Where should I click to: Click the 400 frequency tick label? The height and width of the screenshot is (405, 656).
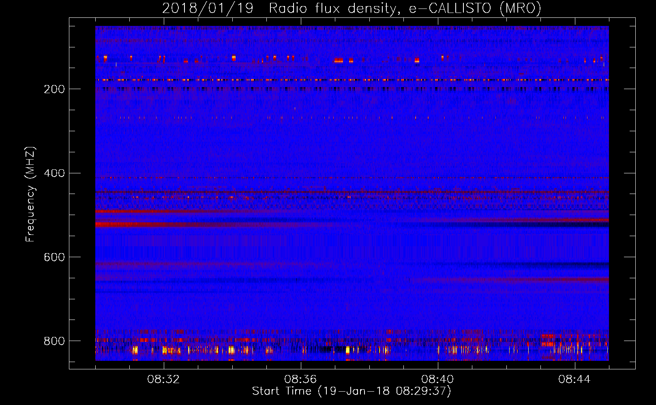tap(54, 173)
